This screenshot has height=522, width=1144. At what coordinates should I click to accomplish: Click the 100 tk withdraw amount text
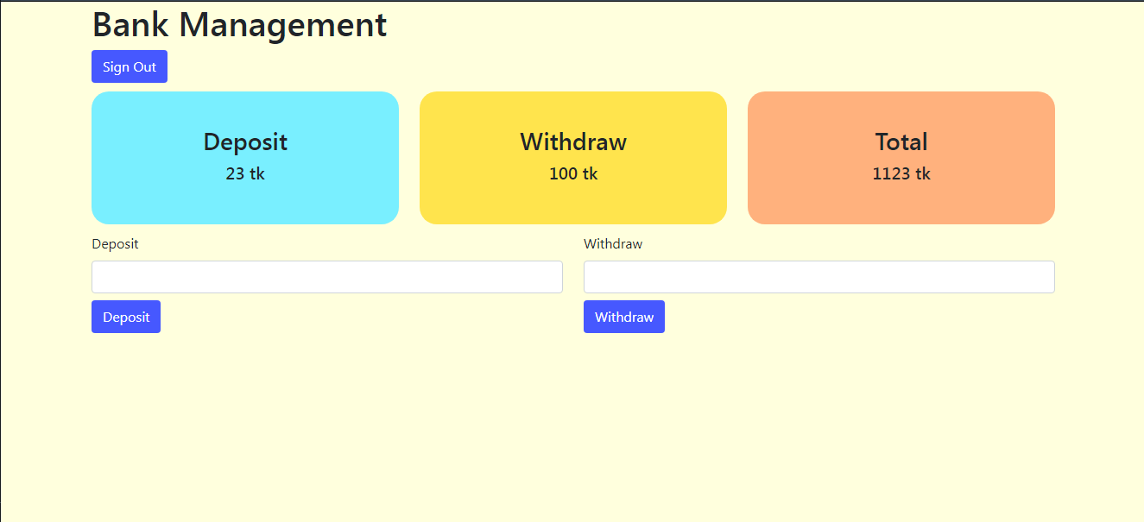572,173
